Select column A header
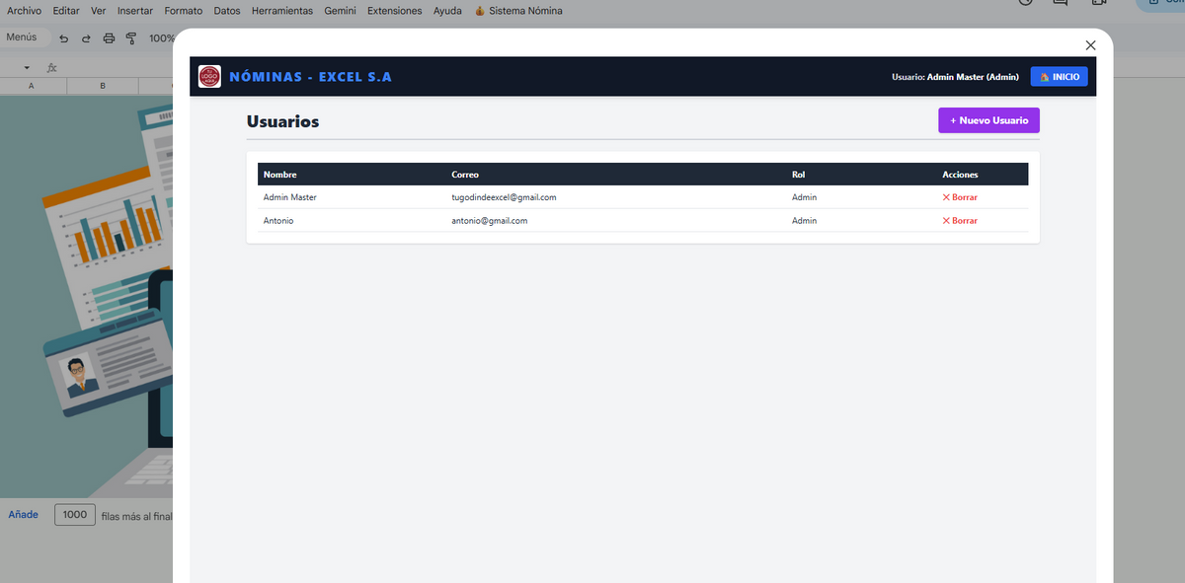This screenshot has height=583, width=1185. (x=33, y=86)
